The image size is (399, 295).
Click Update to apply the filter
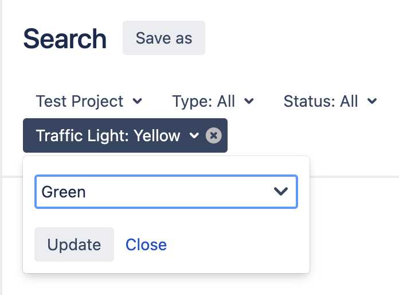click(x=74, y=244)
